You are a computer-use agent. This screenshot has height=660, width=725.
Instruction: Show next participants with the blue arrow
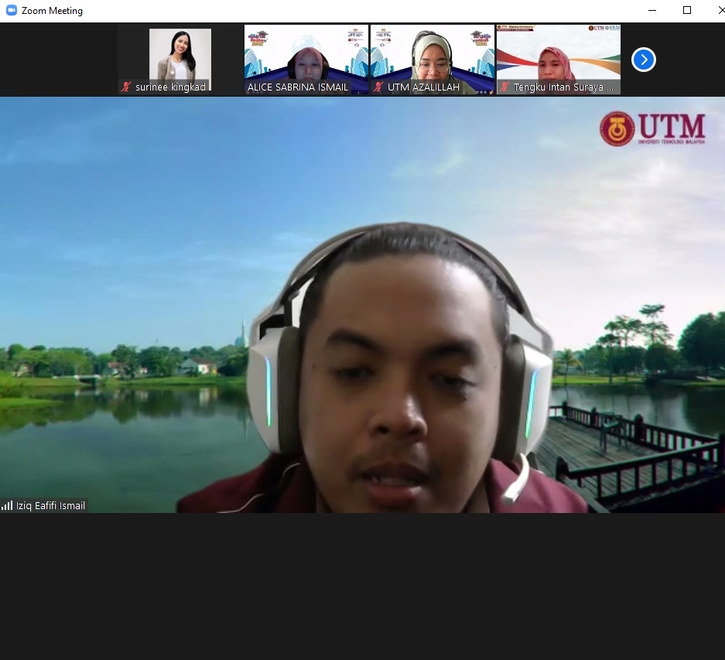tap(643, 60)
